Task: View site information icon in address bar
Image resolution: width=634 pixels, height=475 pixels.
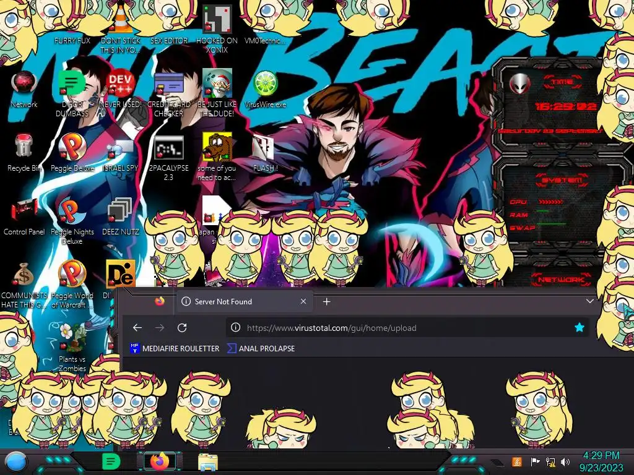Action: [235, 328]
